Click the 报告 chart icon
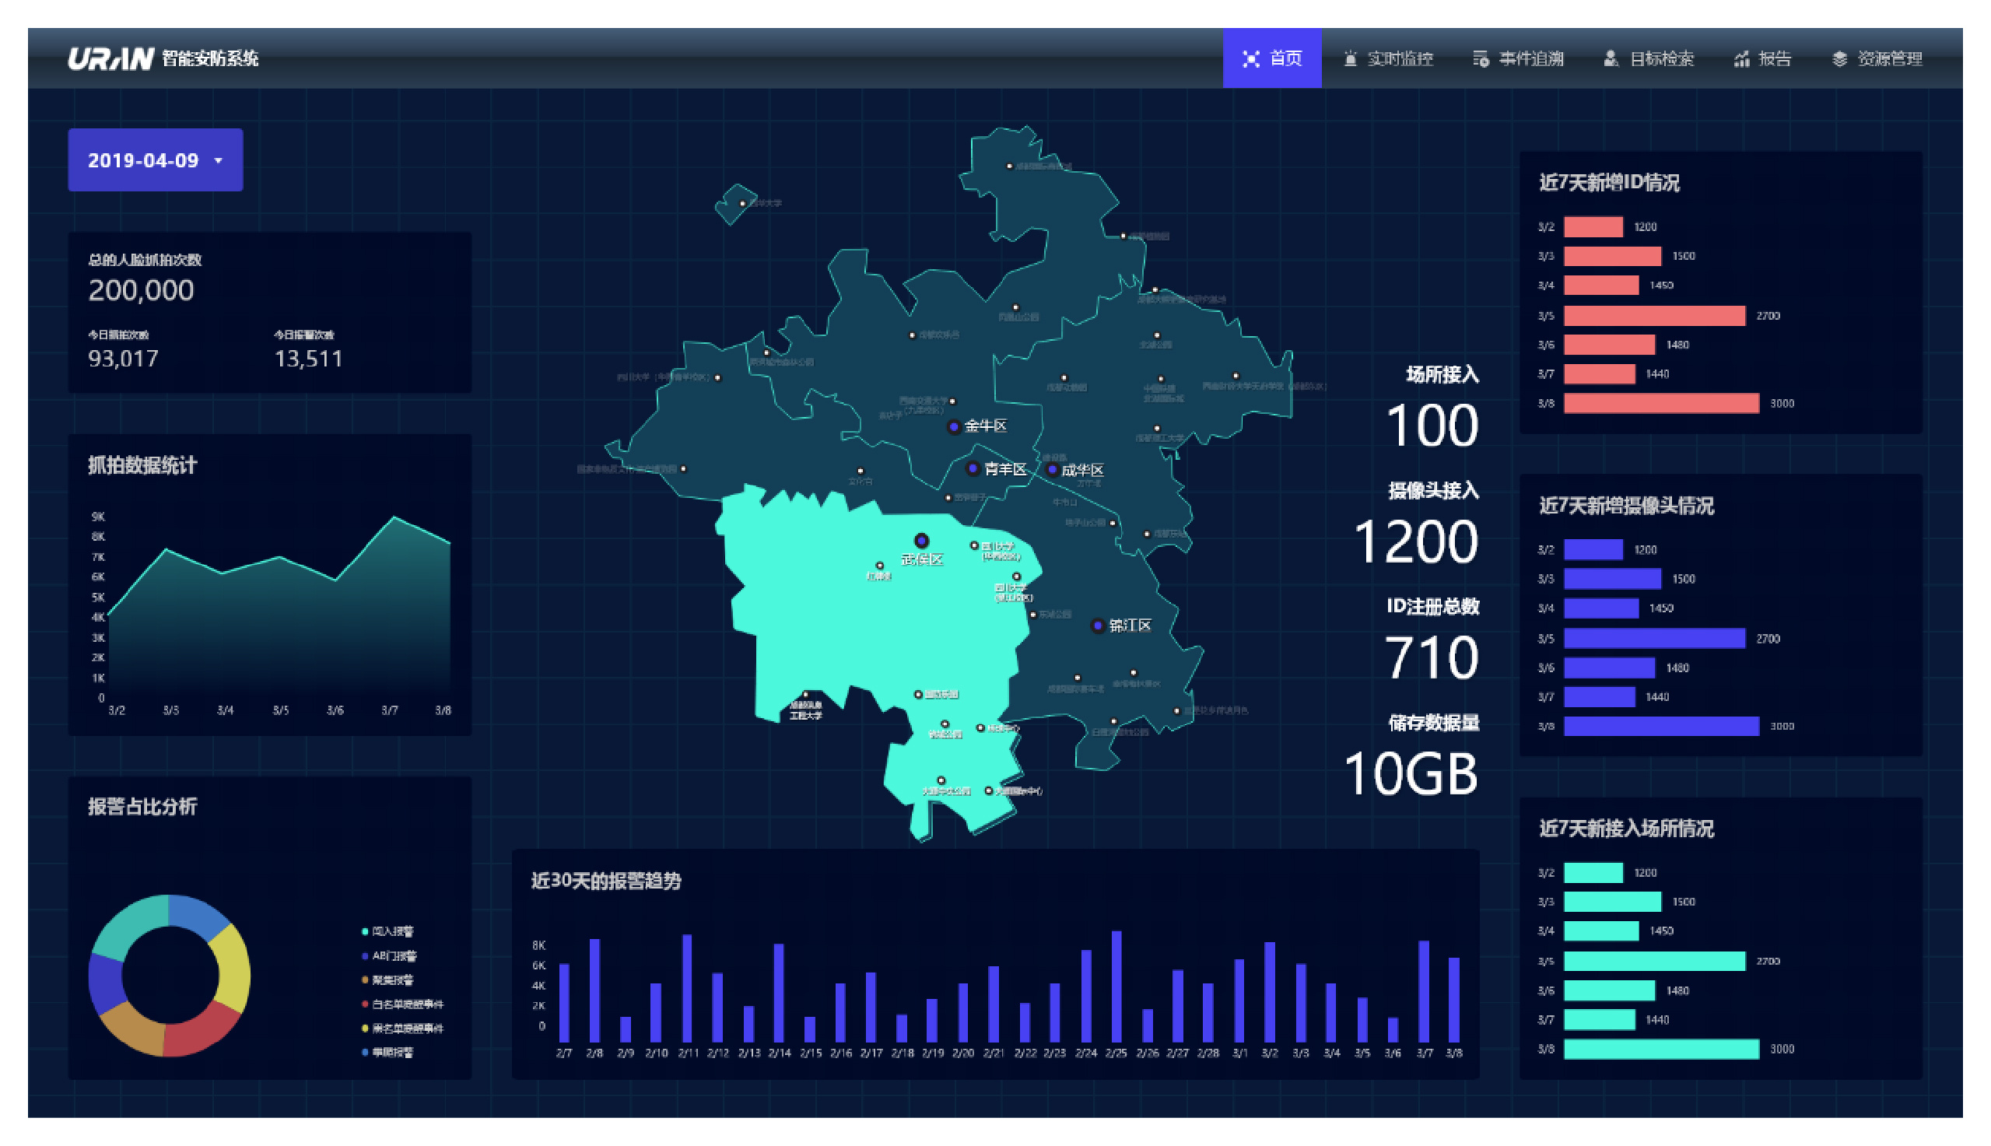 (x=1740, y=59)
